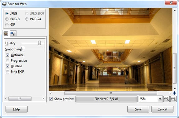Click the Save button
Screen dimensions: 179x118
(138, 109)
